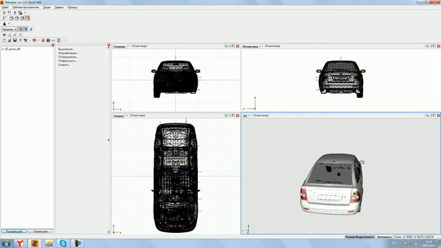Click the blue icon right of red X

click(x=25, y=40)
